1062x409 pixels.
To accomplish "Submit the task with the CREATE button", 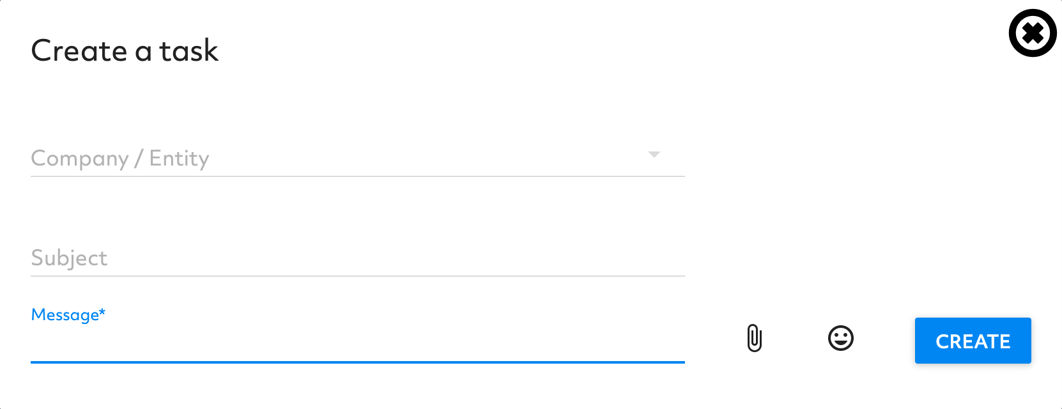I will (973, 341).
